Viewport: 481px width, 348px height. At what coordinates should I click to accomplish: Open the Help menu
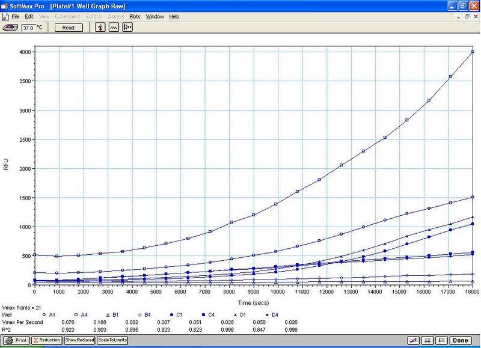[x=174, y=16]
